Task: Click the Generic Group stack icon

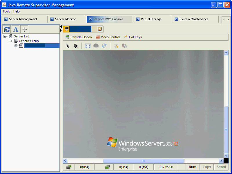Action: tap(16, 41)
